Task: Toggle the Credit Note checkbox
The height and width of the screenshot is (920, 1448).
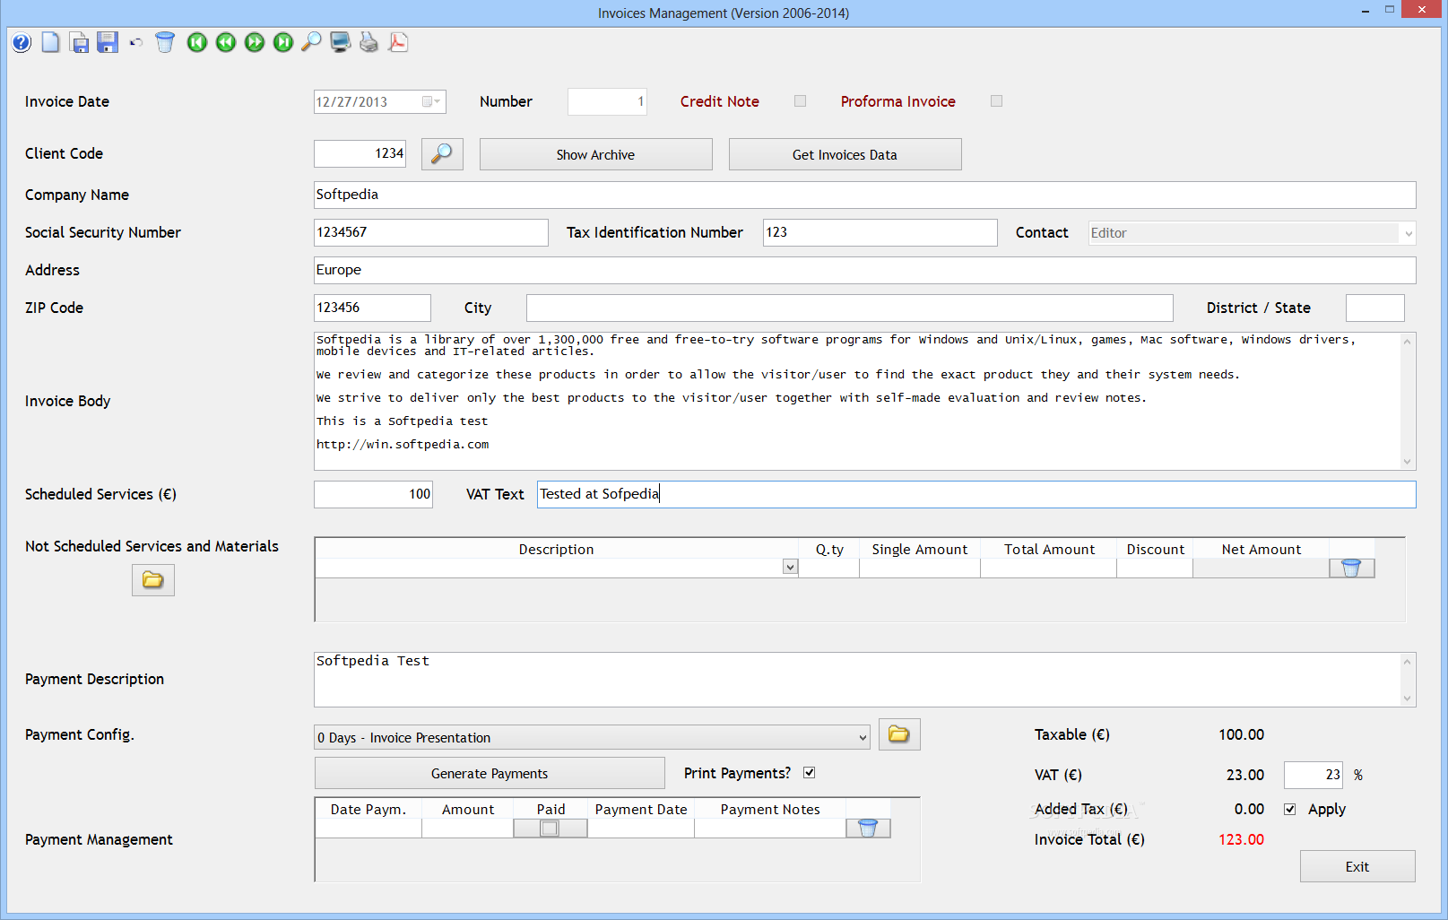Action: tap(800, 101)
